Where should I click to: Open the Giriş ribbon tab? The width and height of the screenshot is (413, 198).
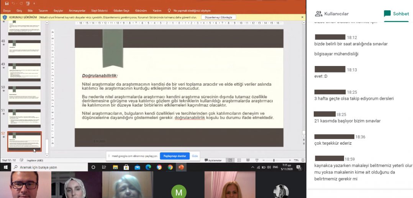point(19,11)
